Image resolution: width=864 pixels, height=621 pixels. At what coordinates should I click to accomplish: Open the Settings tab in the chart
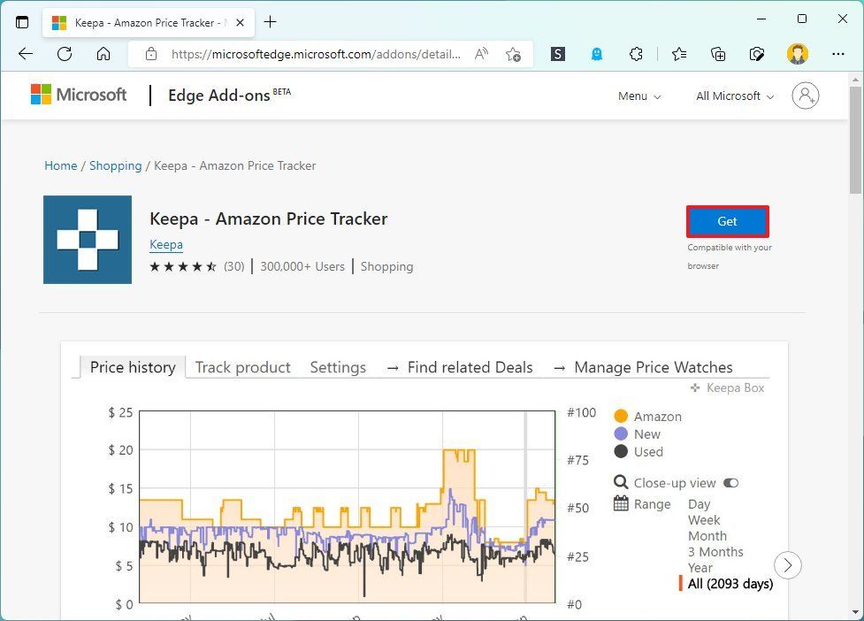click(x=338, y=367)
